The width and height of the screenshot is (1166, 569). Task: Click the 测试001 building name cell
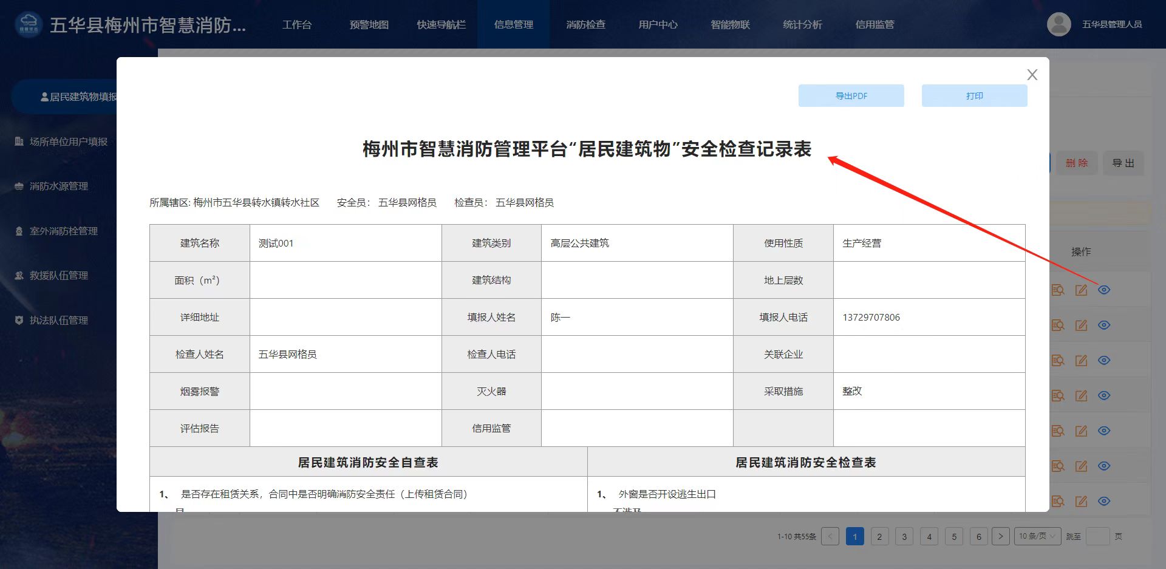(x=346, y=243)
